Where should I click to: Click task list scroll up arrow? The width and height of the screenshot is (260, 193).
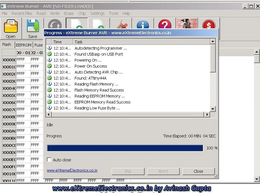click(x=213, y=42)
